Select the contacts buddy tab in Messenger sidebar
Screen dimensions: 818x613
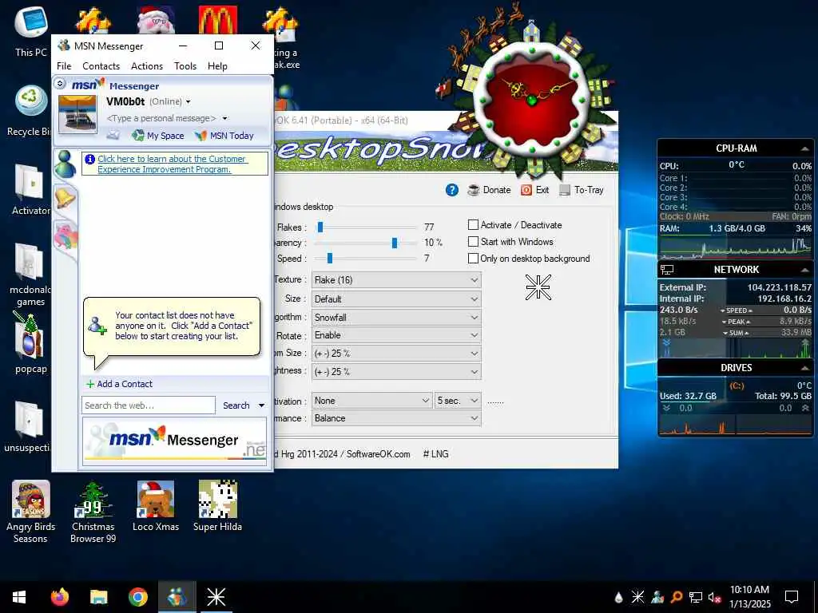pos(66,164)
